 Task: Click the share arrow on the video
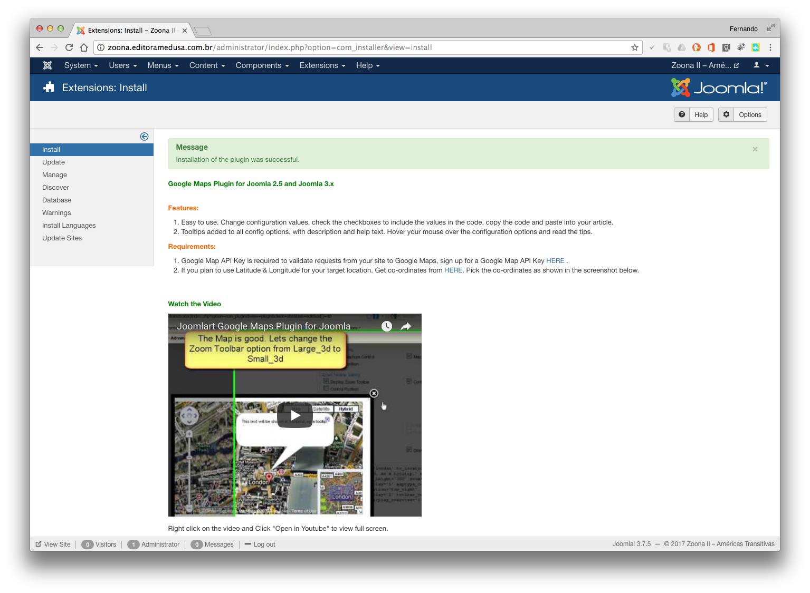pos(406,326)
